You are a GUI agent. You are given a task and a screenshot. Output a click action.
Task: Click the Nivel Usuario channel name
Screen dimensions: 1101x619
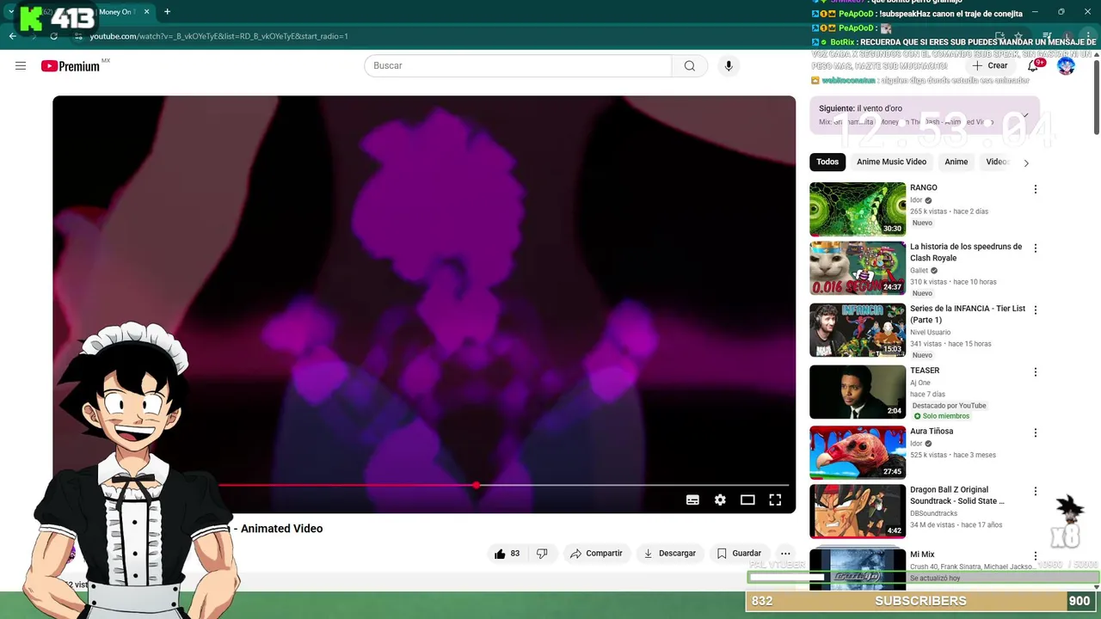930,332
